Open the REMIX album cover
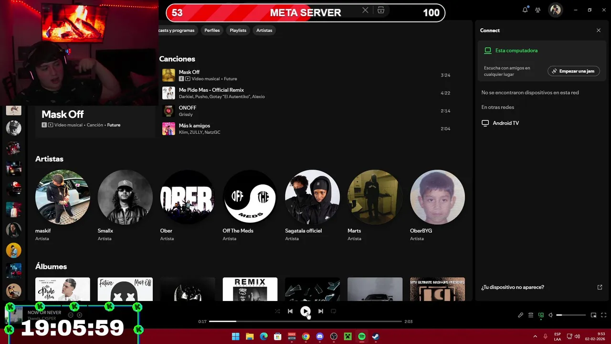The width and height of the screenshot is (611, 344). click(x=250, y=289)
